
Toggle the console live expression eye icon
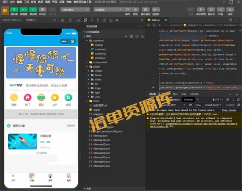[x=190, y=105]
